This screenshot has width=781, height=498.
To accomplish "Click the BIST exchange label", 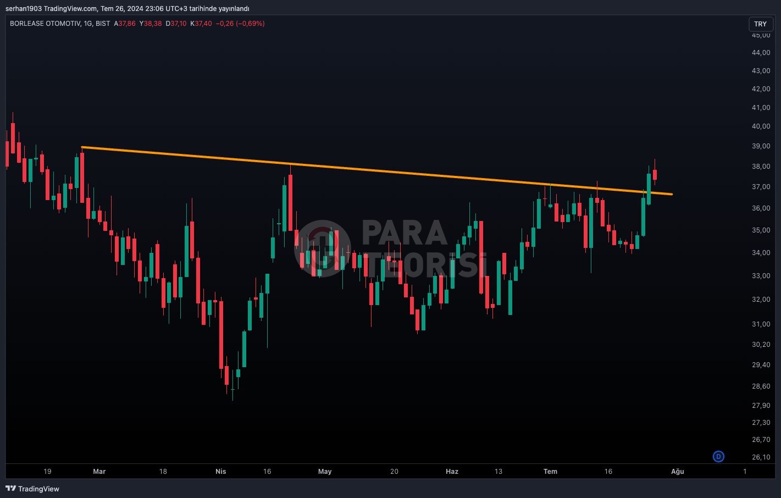I will tap(103, 24).
